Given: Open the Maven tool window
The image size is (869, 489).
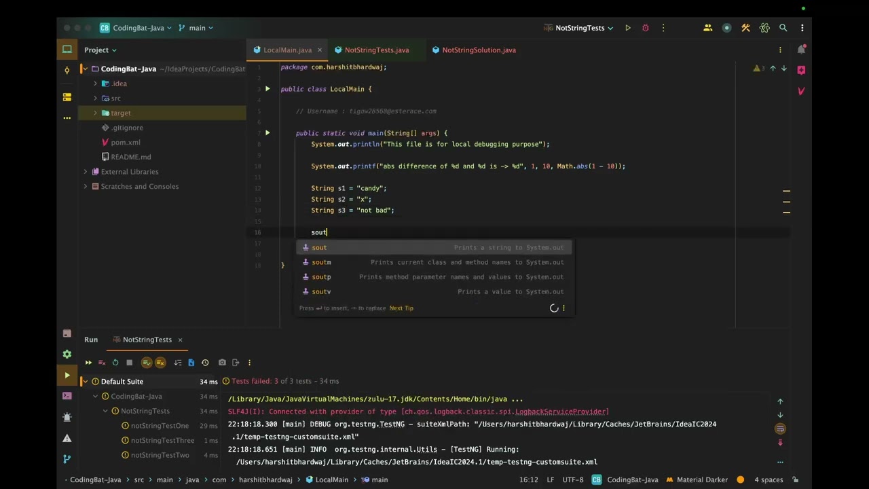Looking at the screenshot, I should (x=801, y=91).
